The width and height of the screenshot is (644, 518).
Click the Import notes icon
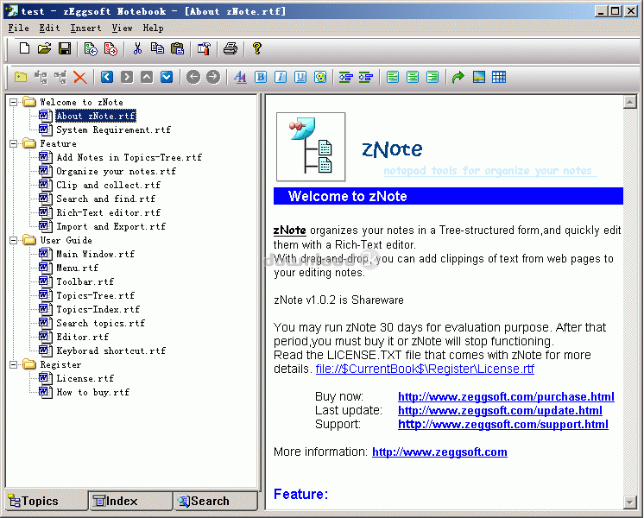[91, 49]
